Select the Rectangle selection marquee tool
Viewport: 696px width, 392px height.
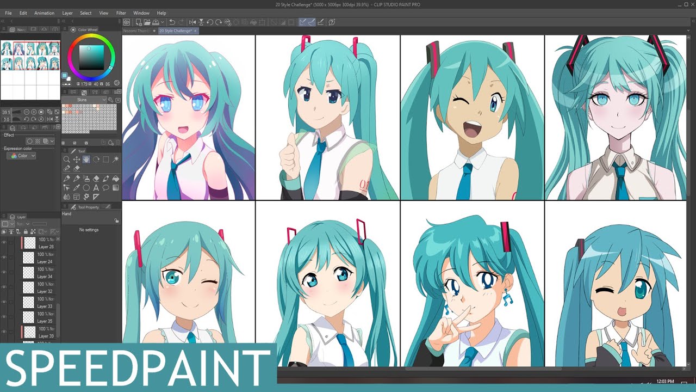[x=106, y=159]
